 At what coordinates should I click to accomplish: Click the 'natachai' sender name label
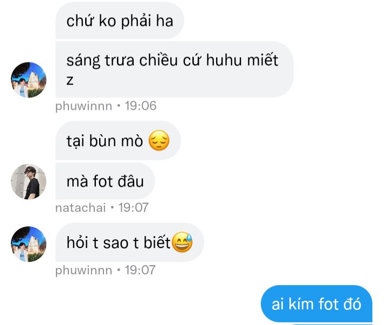coord(80,208)
